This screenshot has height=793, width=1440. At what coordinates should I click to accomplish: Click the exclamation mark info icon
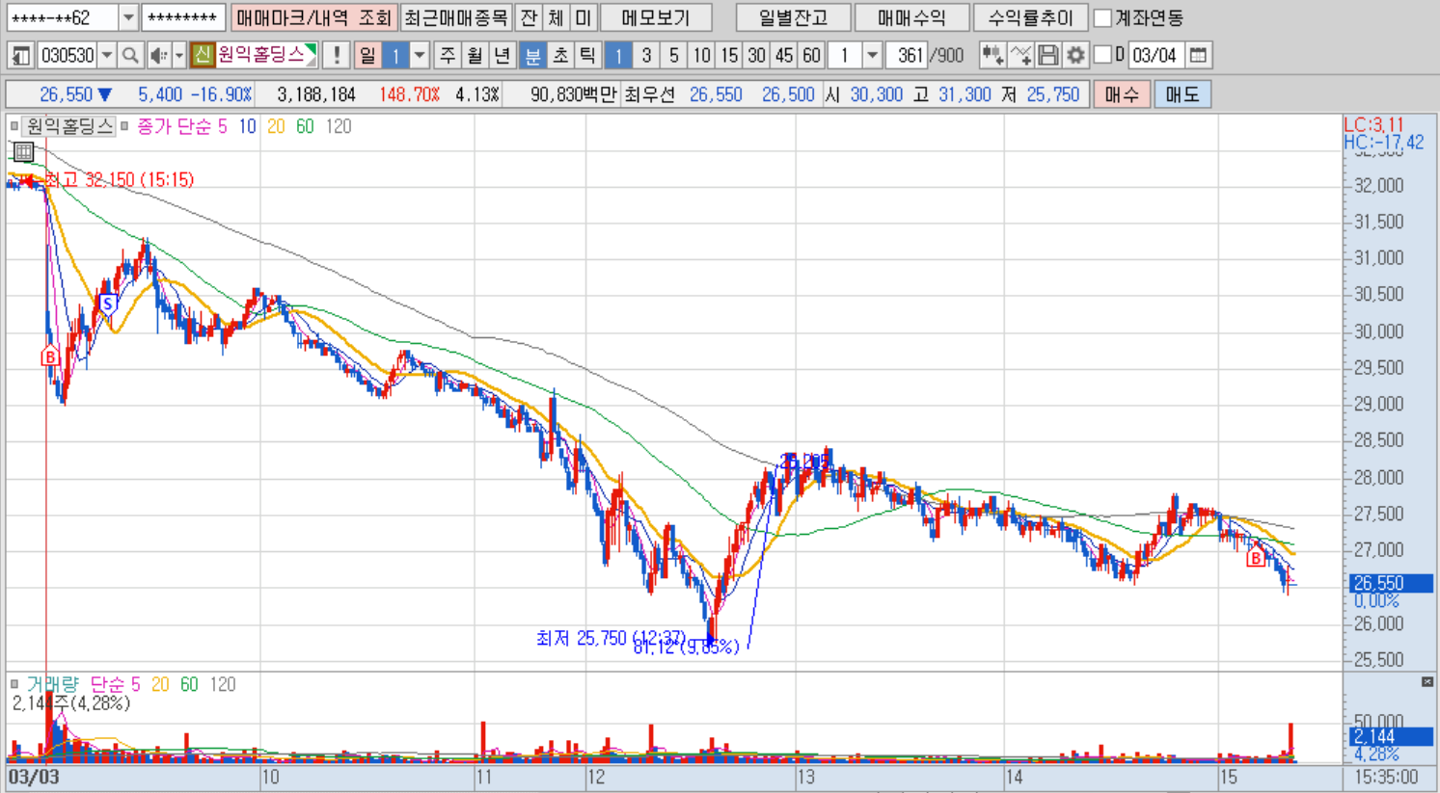point(336,56)
